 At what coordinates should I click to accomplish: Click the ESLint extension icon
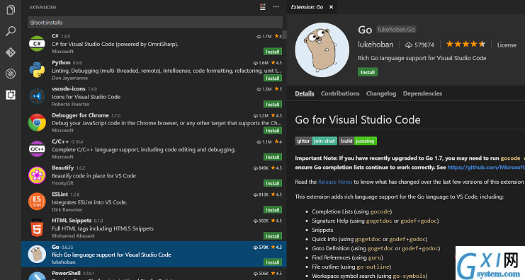[x=37, y=202]
